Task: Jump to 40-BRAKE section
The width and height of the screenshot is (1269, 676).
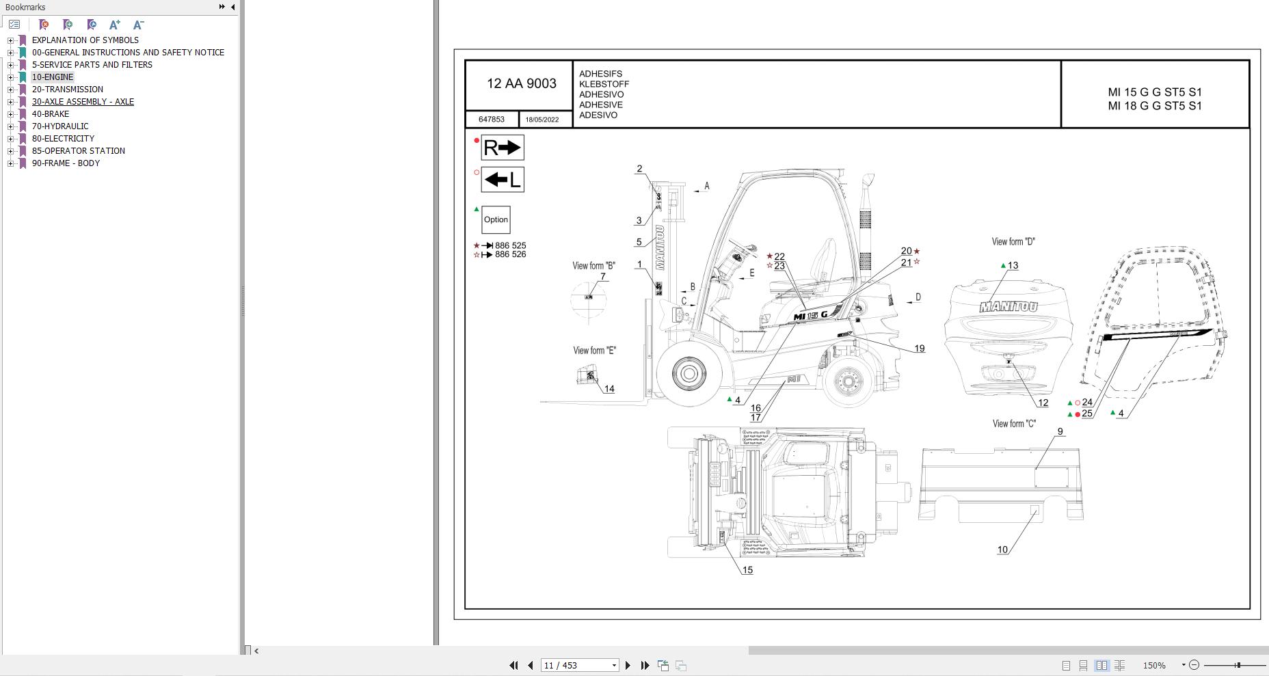Action: pos(50,114)
